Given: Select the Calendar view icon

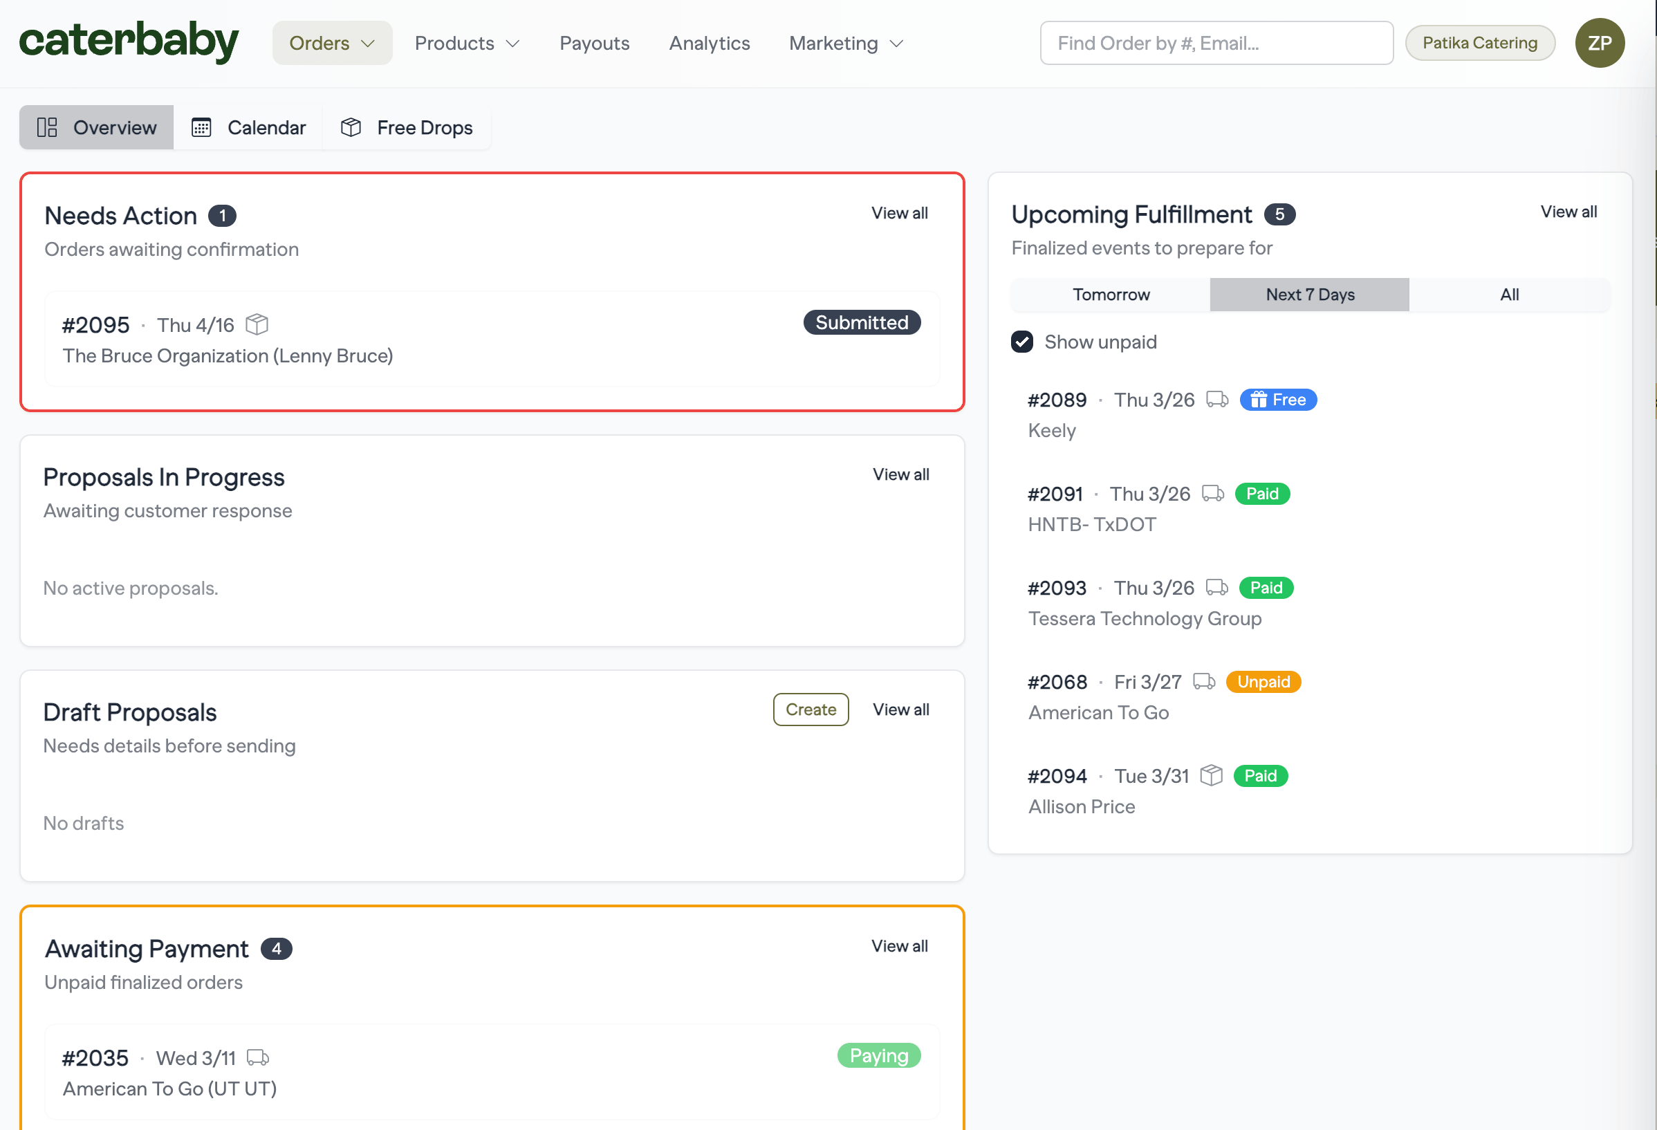Looking at the screenshot, I should pyautogui.click(x=202, y=127).
